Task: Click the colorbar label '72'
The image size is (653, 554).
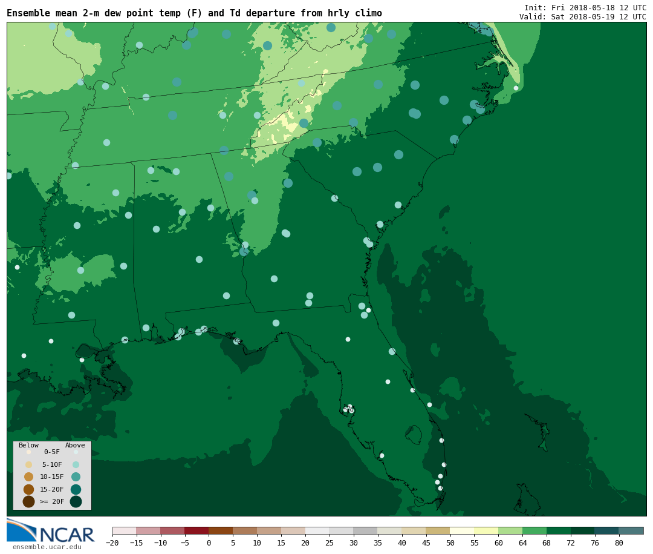Action: 571,542
